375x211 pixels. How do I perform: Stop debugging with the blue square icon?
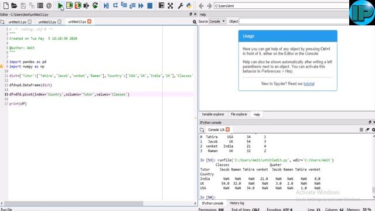tap(150, 5)
